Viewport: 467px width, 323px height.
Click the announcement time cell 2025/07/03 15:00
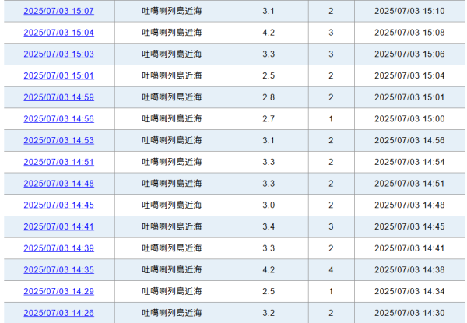pyautogui.click(x=409, y=119)
